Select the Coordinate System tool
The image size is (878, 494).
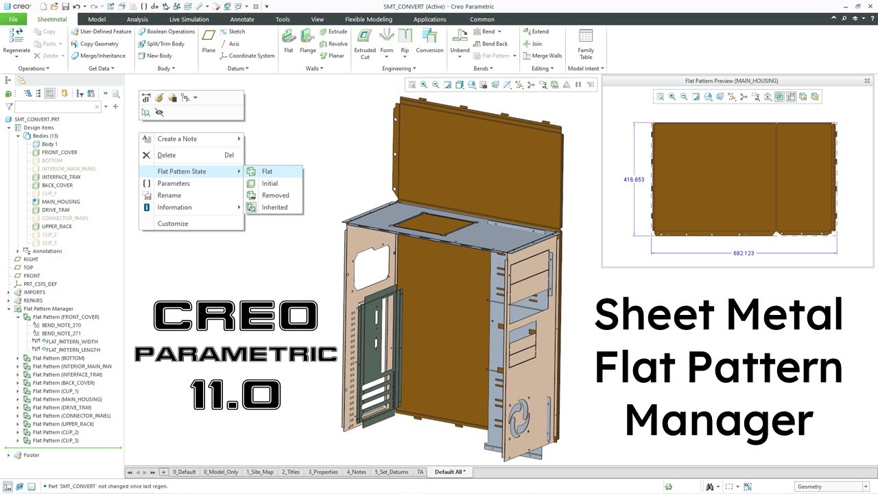tap(247, 56)
